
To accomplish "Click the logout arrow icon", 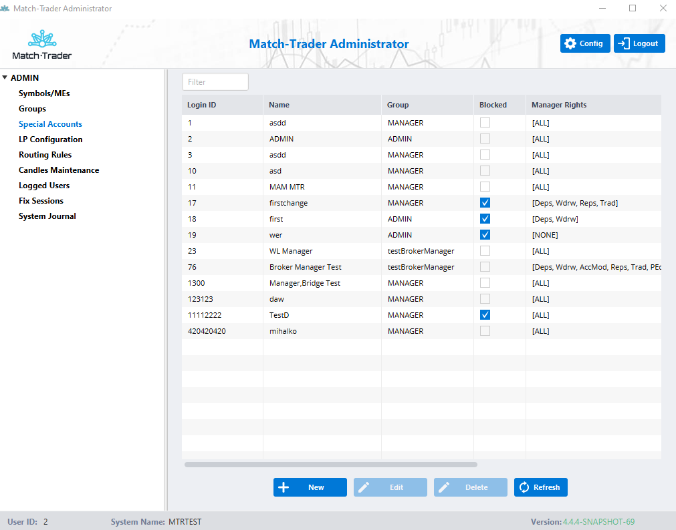I will coord(623,43).
